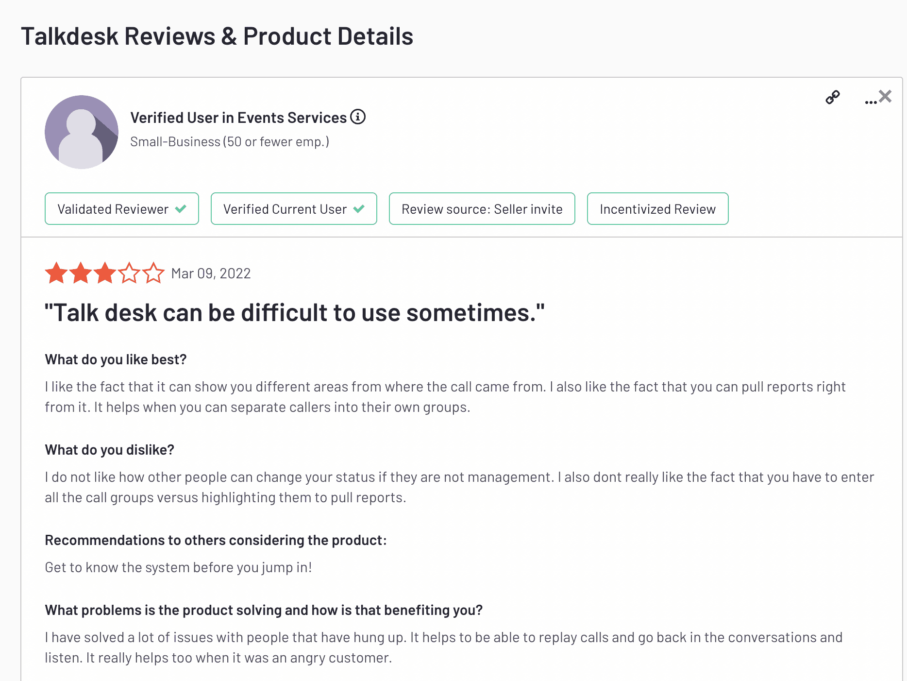Copy review link via chain icon
Viewport: 907px width, 681px height.
(833, 97)
